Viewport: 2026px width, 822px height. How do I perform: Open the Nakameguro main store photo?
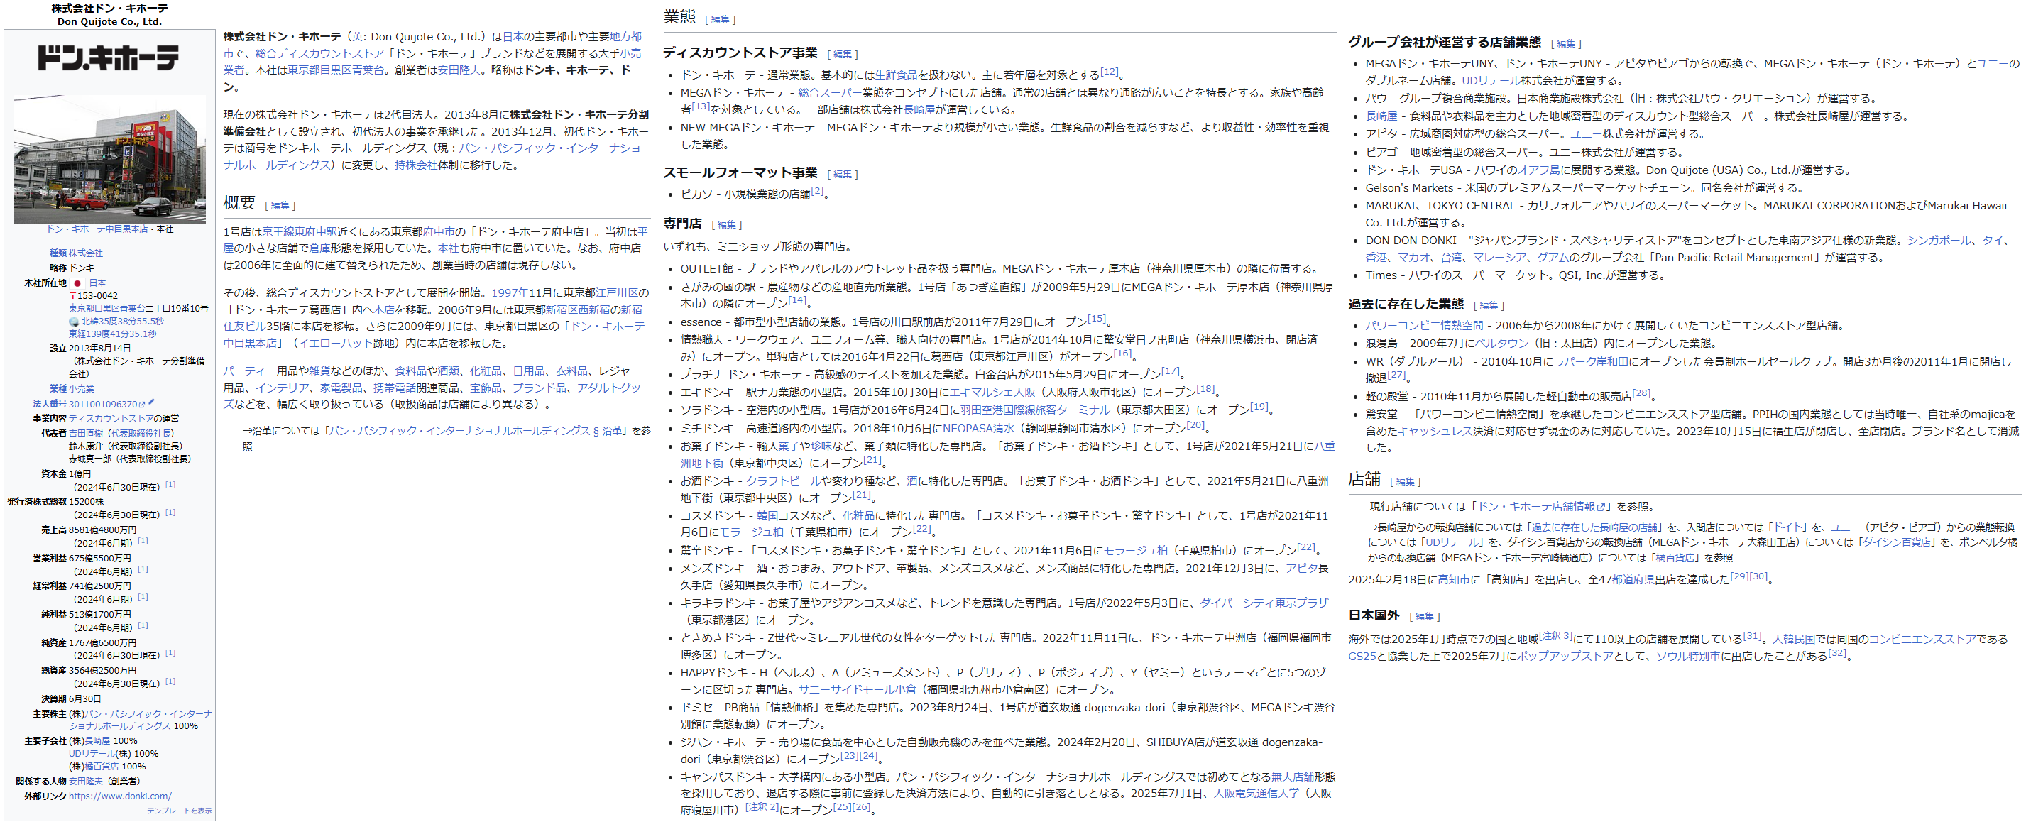pos(109,159)
